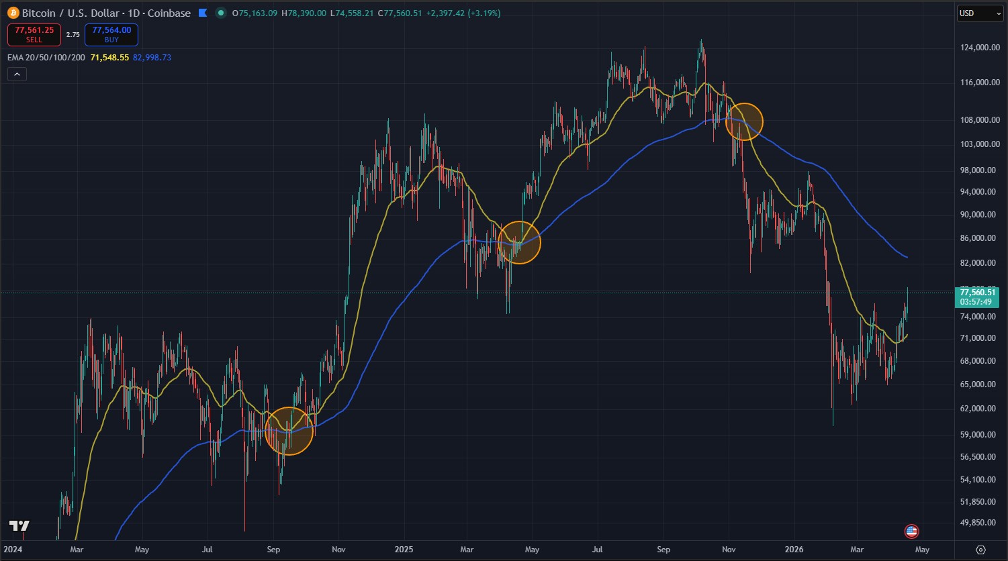1008x561 pixels.
Task: Click the change value +2,397.42 (+3.19%)
Action: (x=464, y=13)
